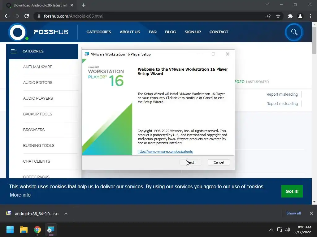317x237 pixels.
Task: Select Anti Malware category in sidebar
Action: [37, 67]
